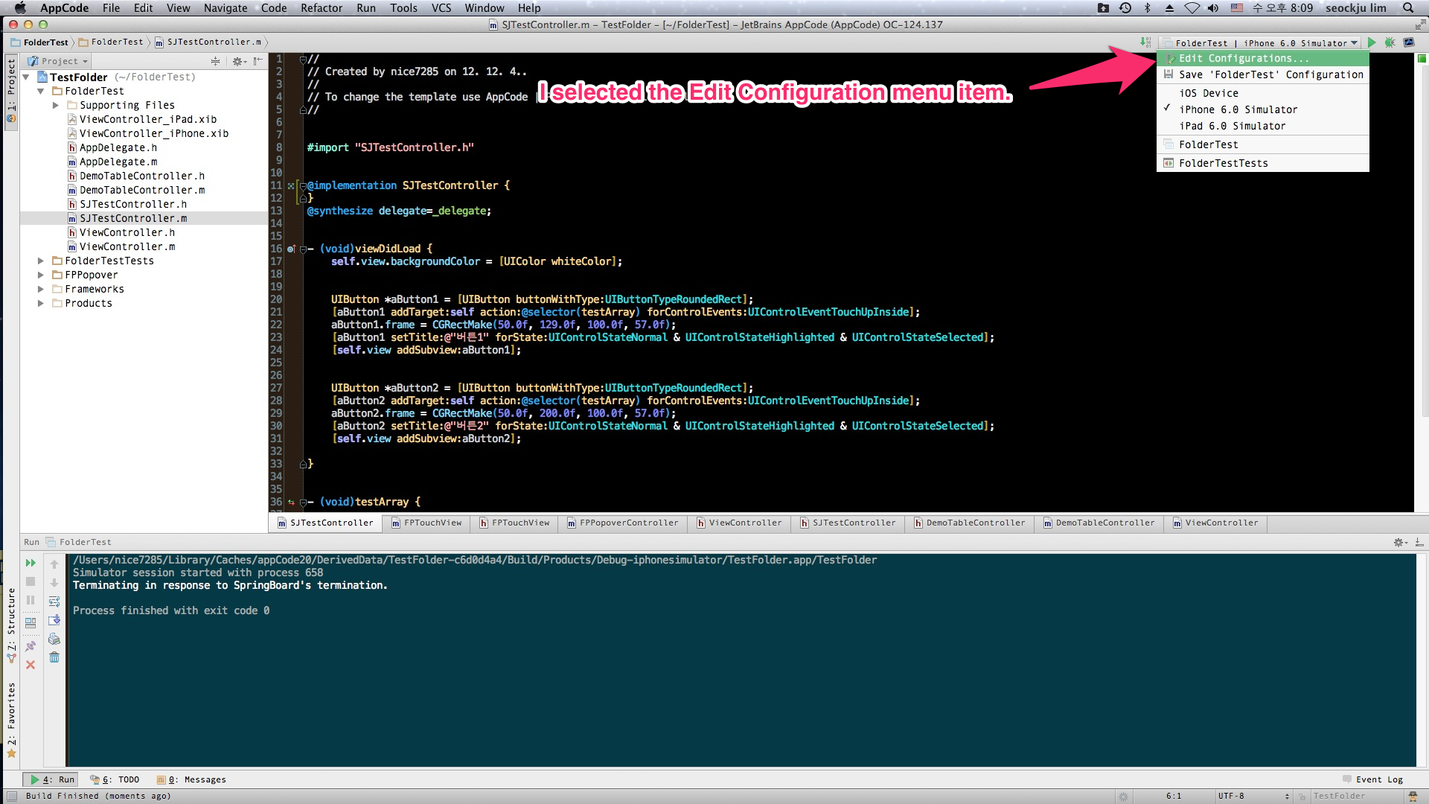This screenshot has width=1429, height=804.
Task: Toggle the Favorites side tool window
Action: [11, 719]
